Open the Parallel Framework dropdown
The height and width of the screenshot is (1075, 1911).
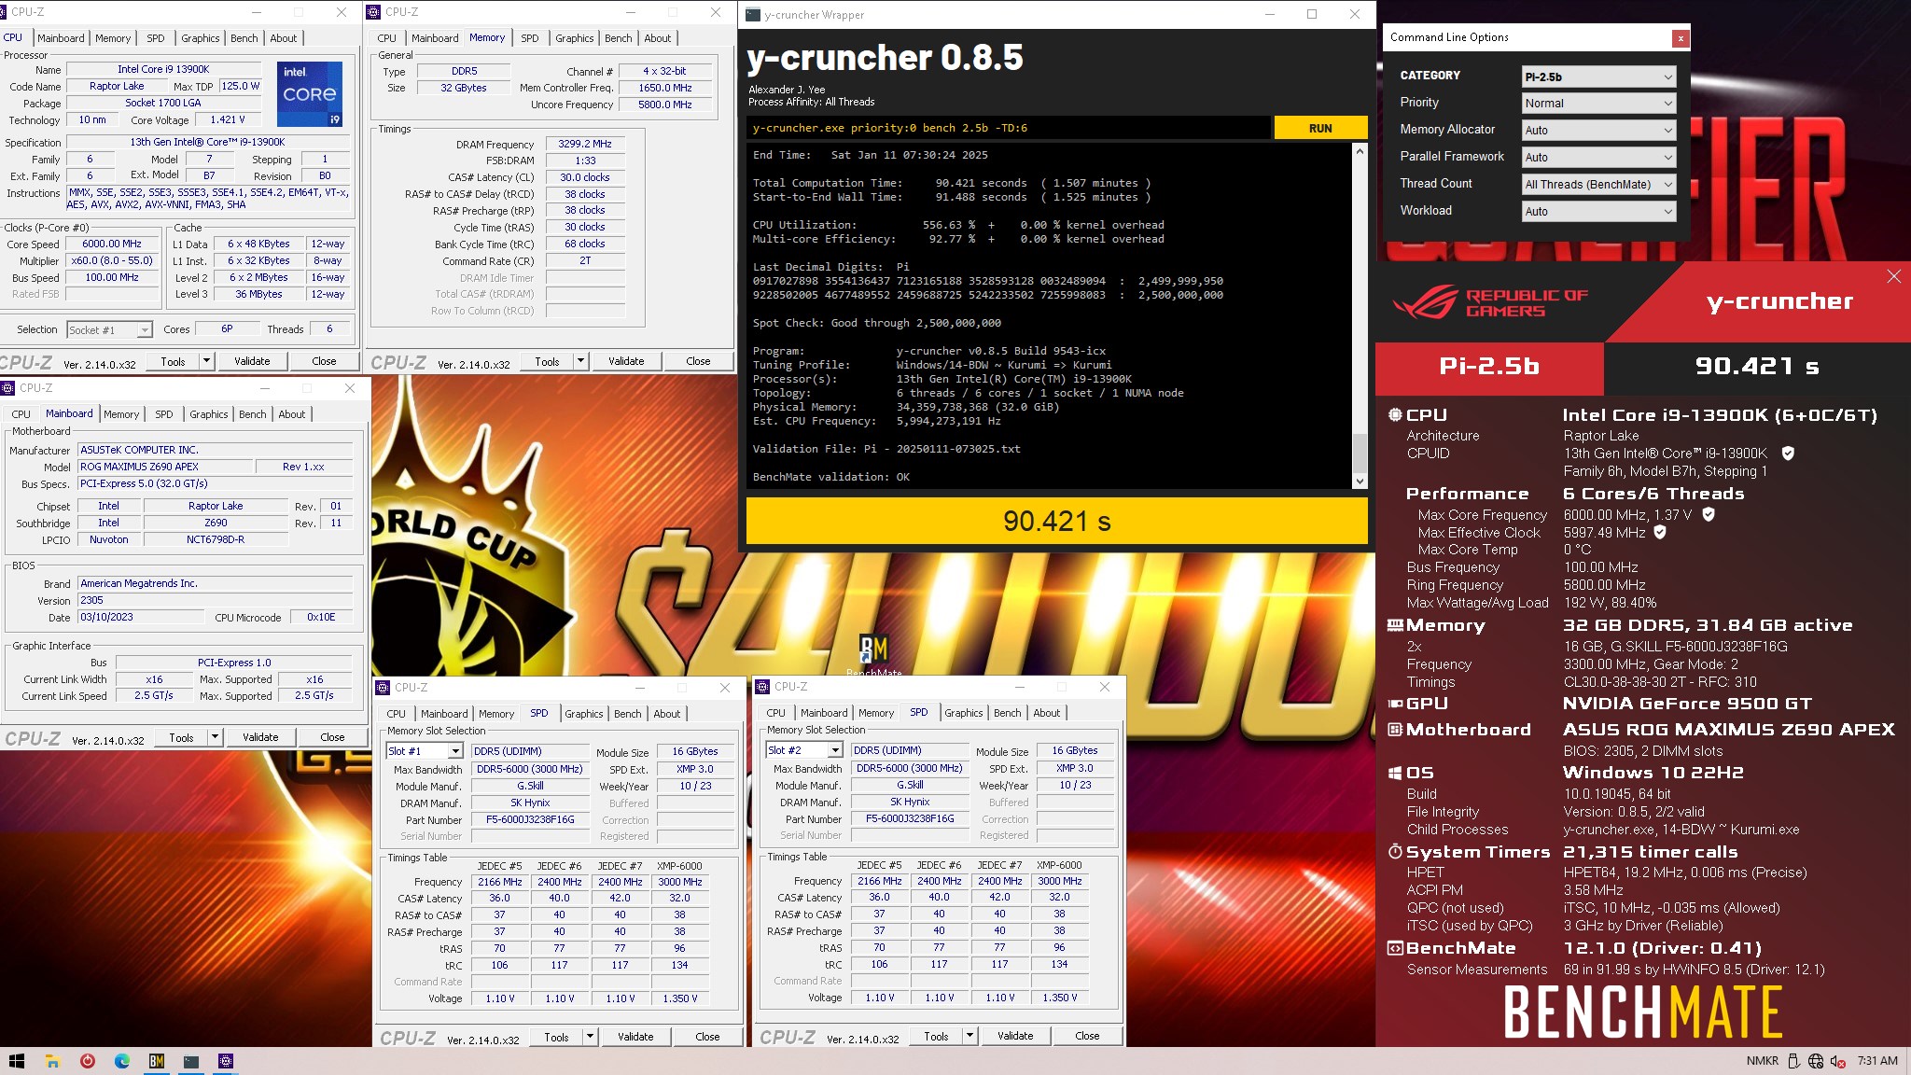1598,158
